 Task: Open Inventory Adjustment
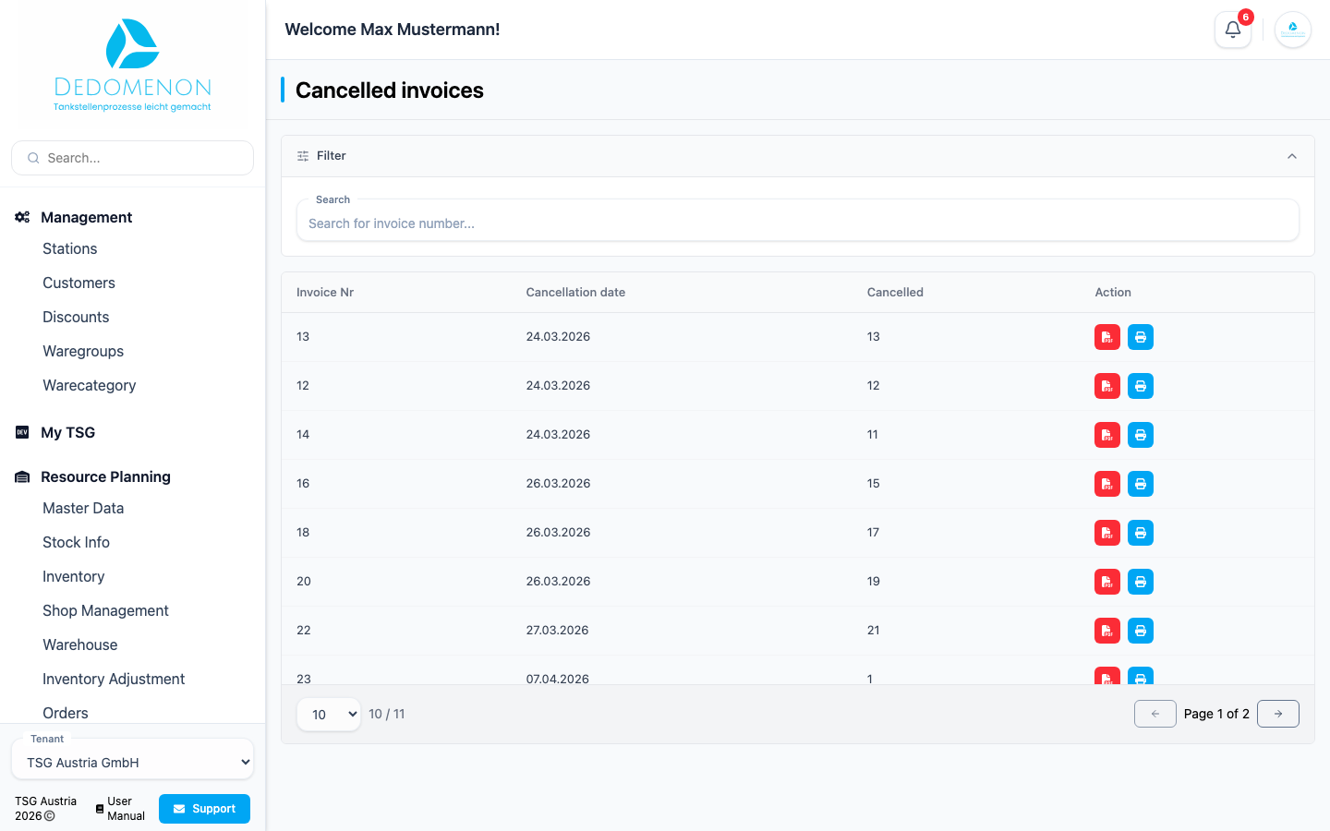pyautogui.click(x=114, y=679)
